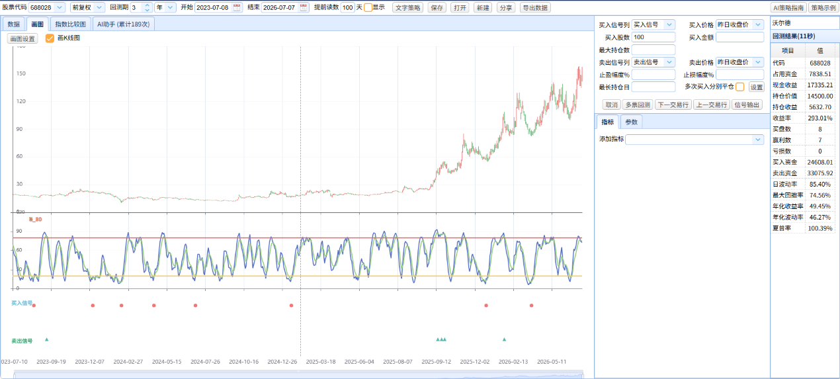Image resolution: width=840 pixels, height=379 pixels.
Task: Click the chart range scrollbar at bottom
Action: [298, 375]
